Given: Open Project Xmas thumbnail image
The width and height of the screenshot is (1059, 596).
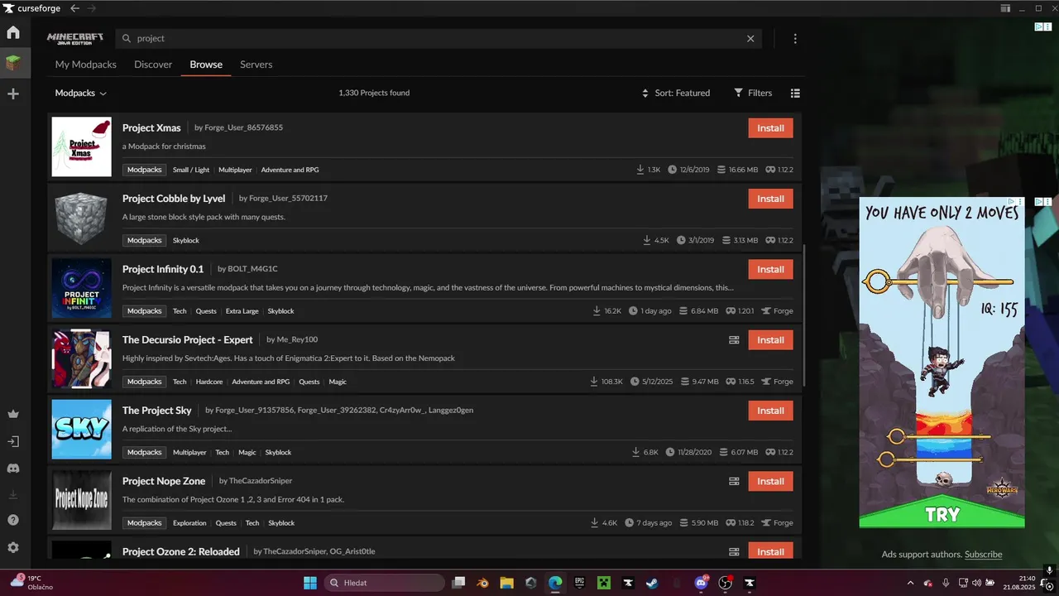Looking at the screenshot, I should 81,147.
